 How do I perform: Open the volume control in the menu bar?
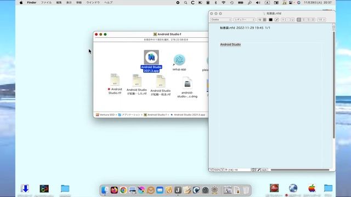click(258, 3)
